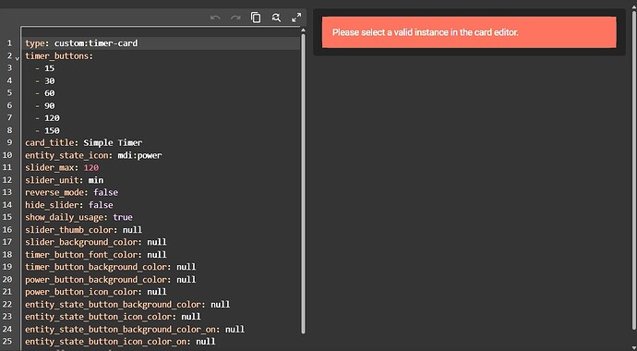Click 'entity_state_button_icon_color_on: null' line
The height and width of the screenshot is (351, 637).
click(x=120, y=341)
